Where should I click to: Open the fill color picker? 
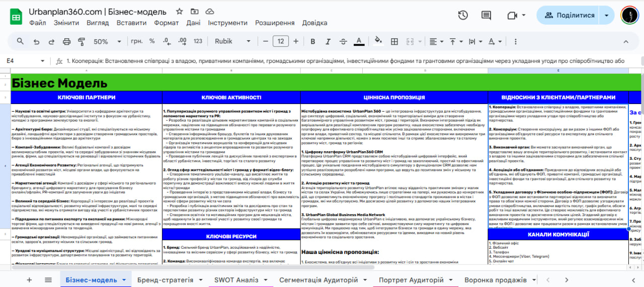379,42
